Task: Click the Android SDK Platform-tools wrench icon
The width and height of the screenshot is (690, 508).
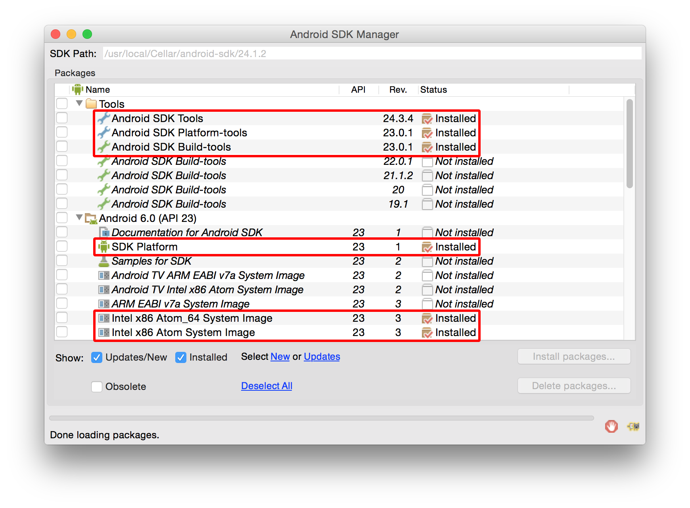Action: pos(104,133)
